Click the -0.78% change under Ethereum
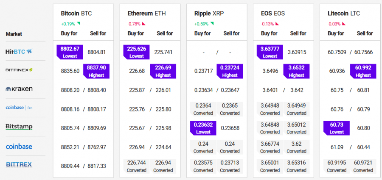The width and height of the screenshot is (382, 180). (134, 24)
